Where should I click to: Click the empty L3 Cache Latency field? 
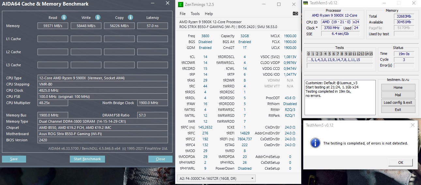pos(153,65)
